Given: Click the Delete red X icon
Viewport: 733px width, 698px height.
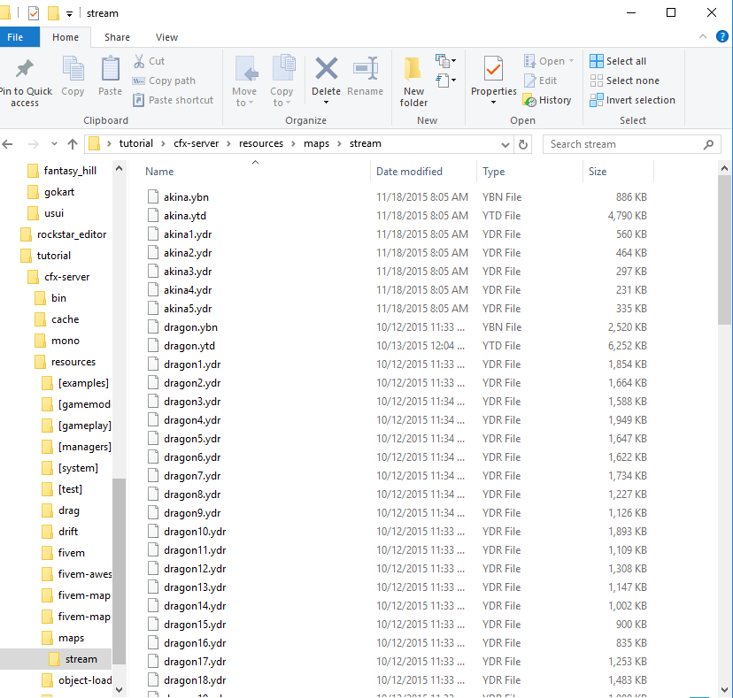Looking at the screenshot, I should point(327,69).
